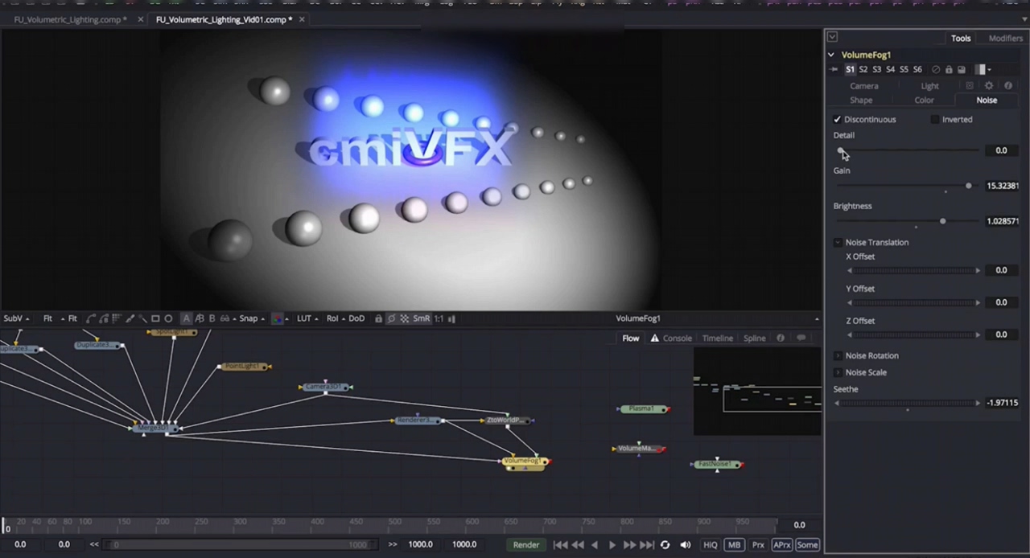Expand the Noise Rotation section
Screen dimensions: 1030x558
838,356
